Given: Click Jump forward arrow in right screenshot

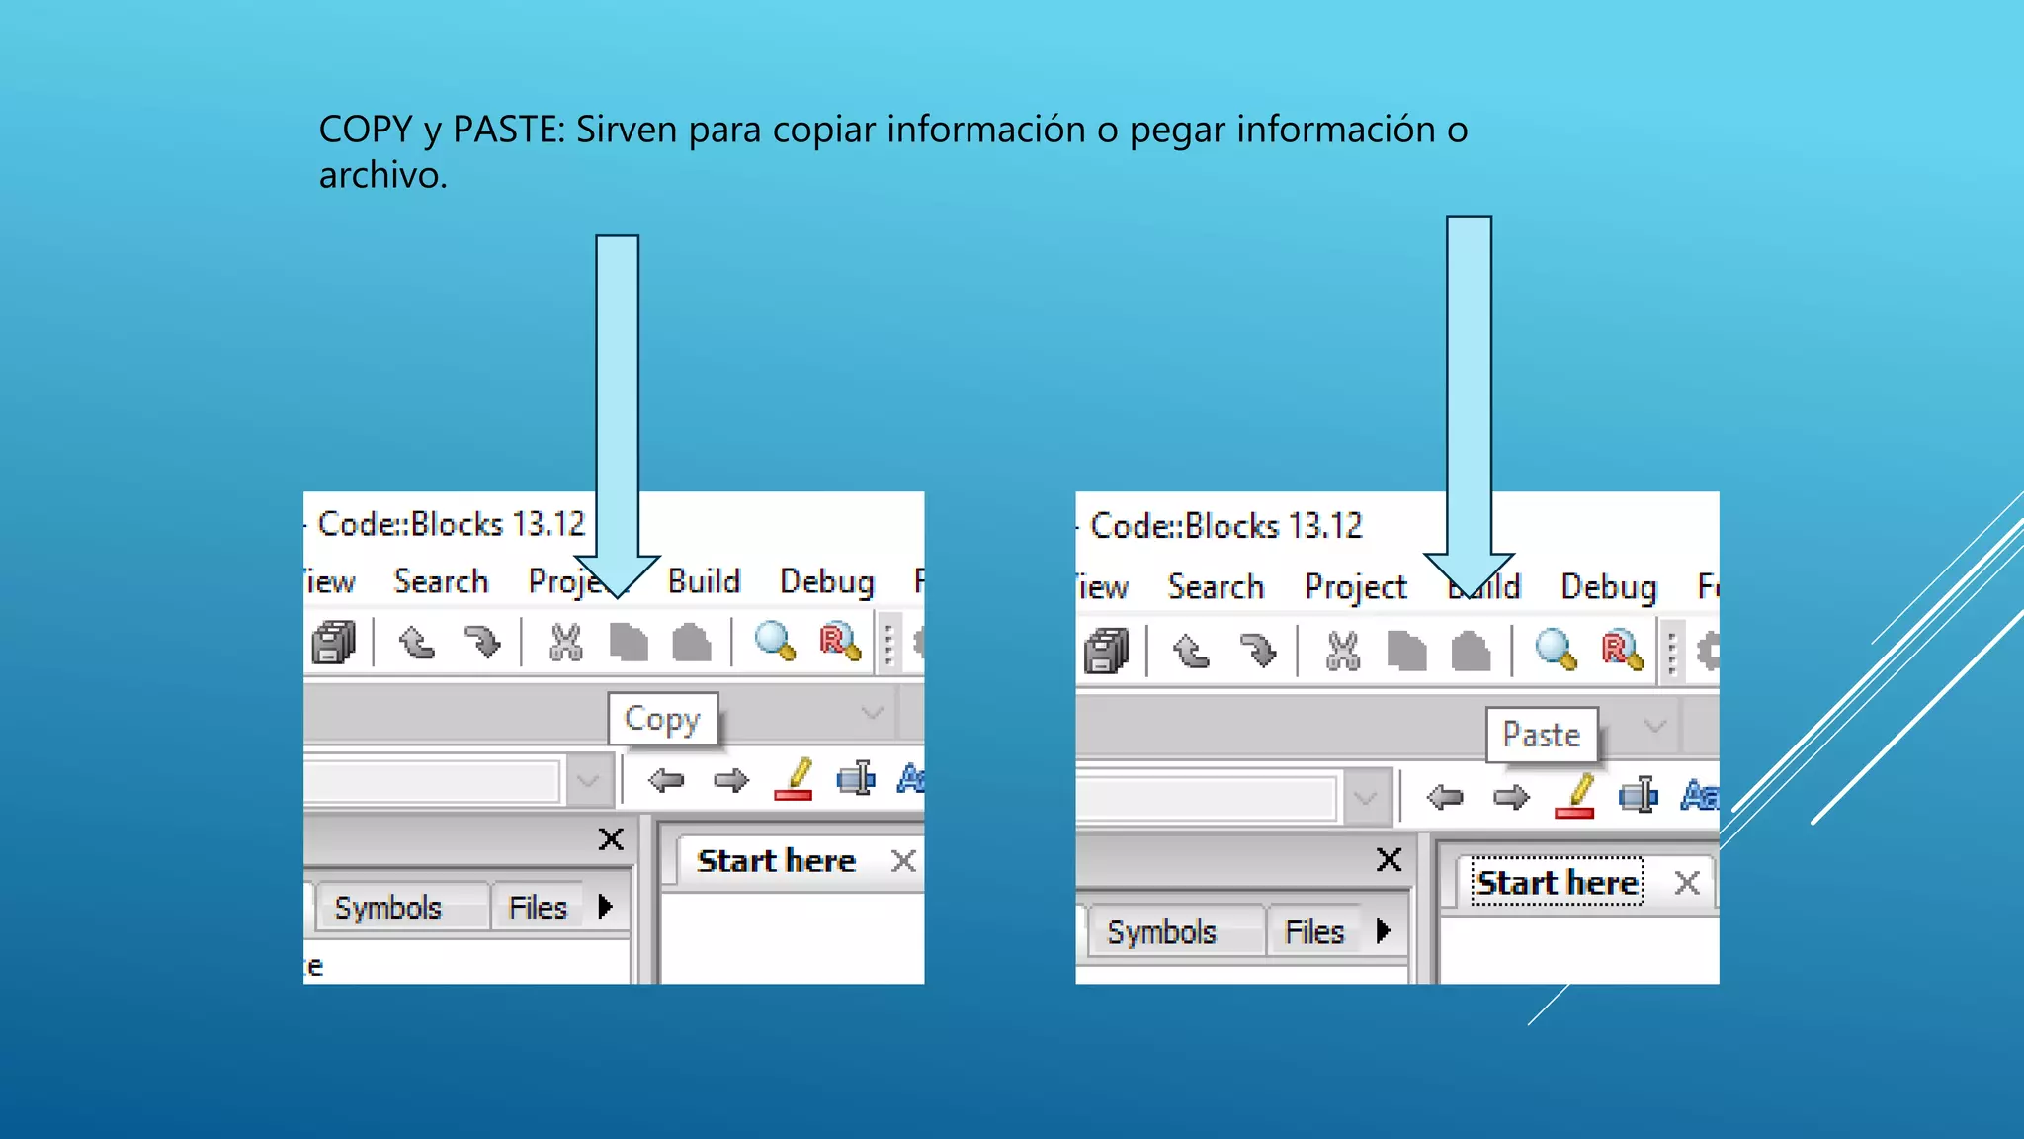Looking at the screenshot, I should click(x=1512, y=797).
